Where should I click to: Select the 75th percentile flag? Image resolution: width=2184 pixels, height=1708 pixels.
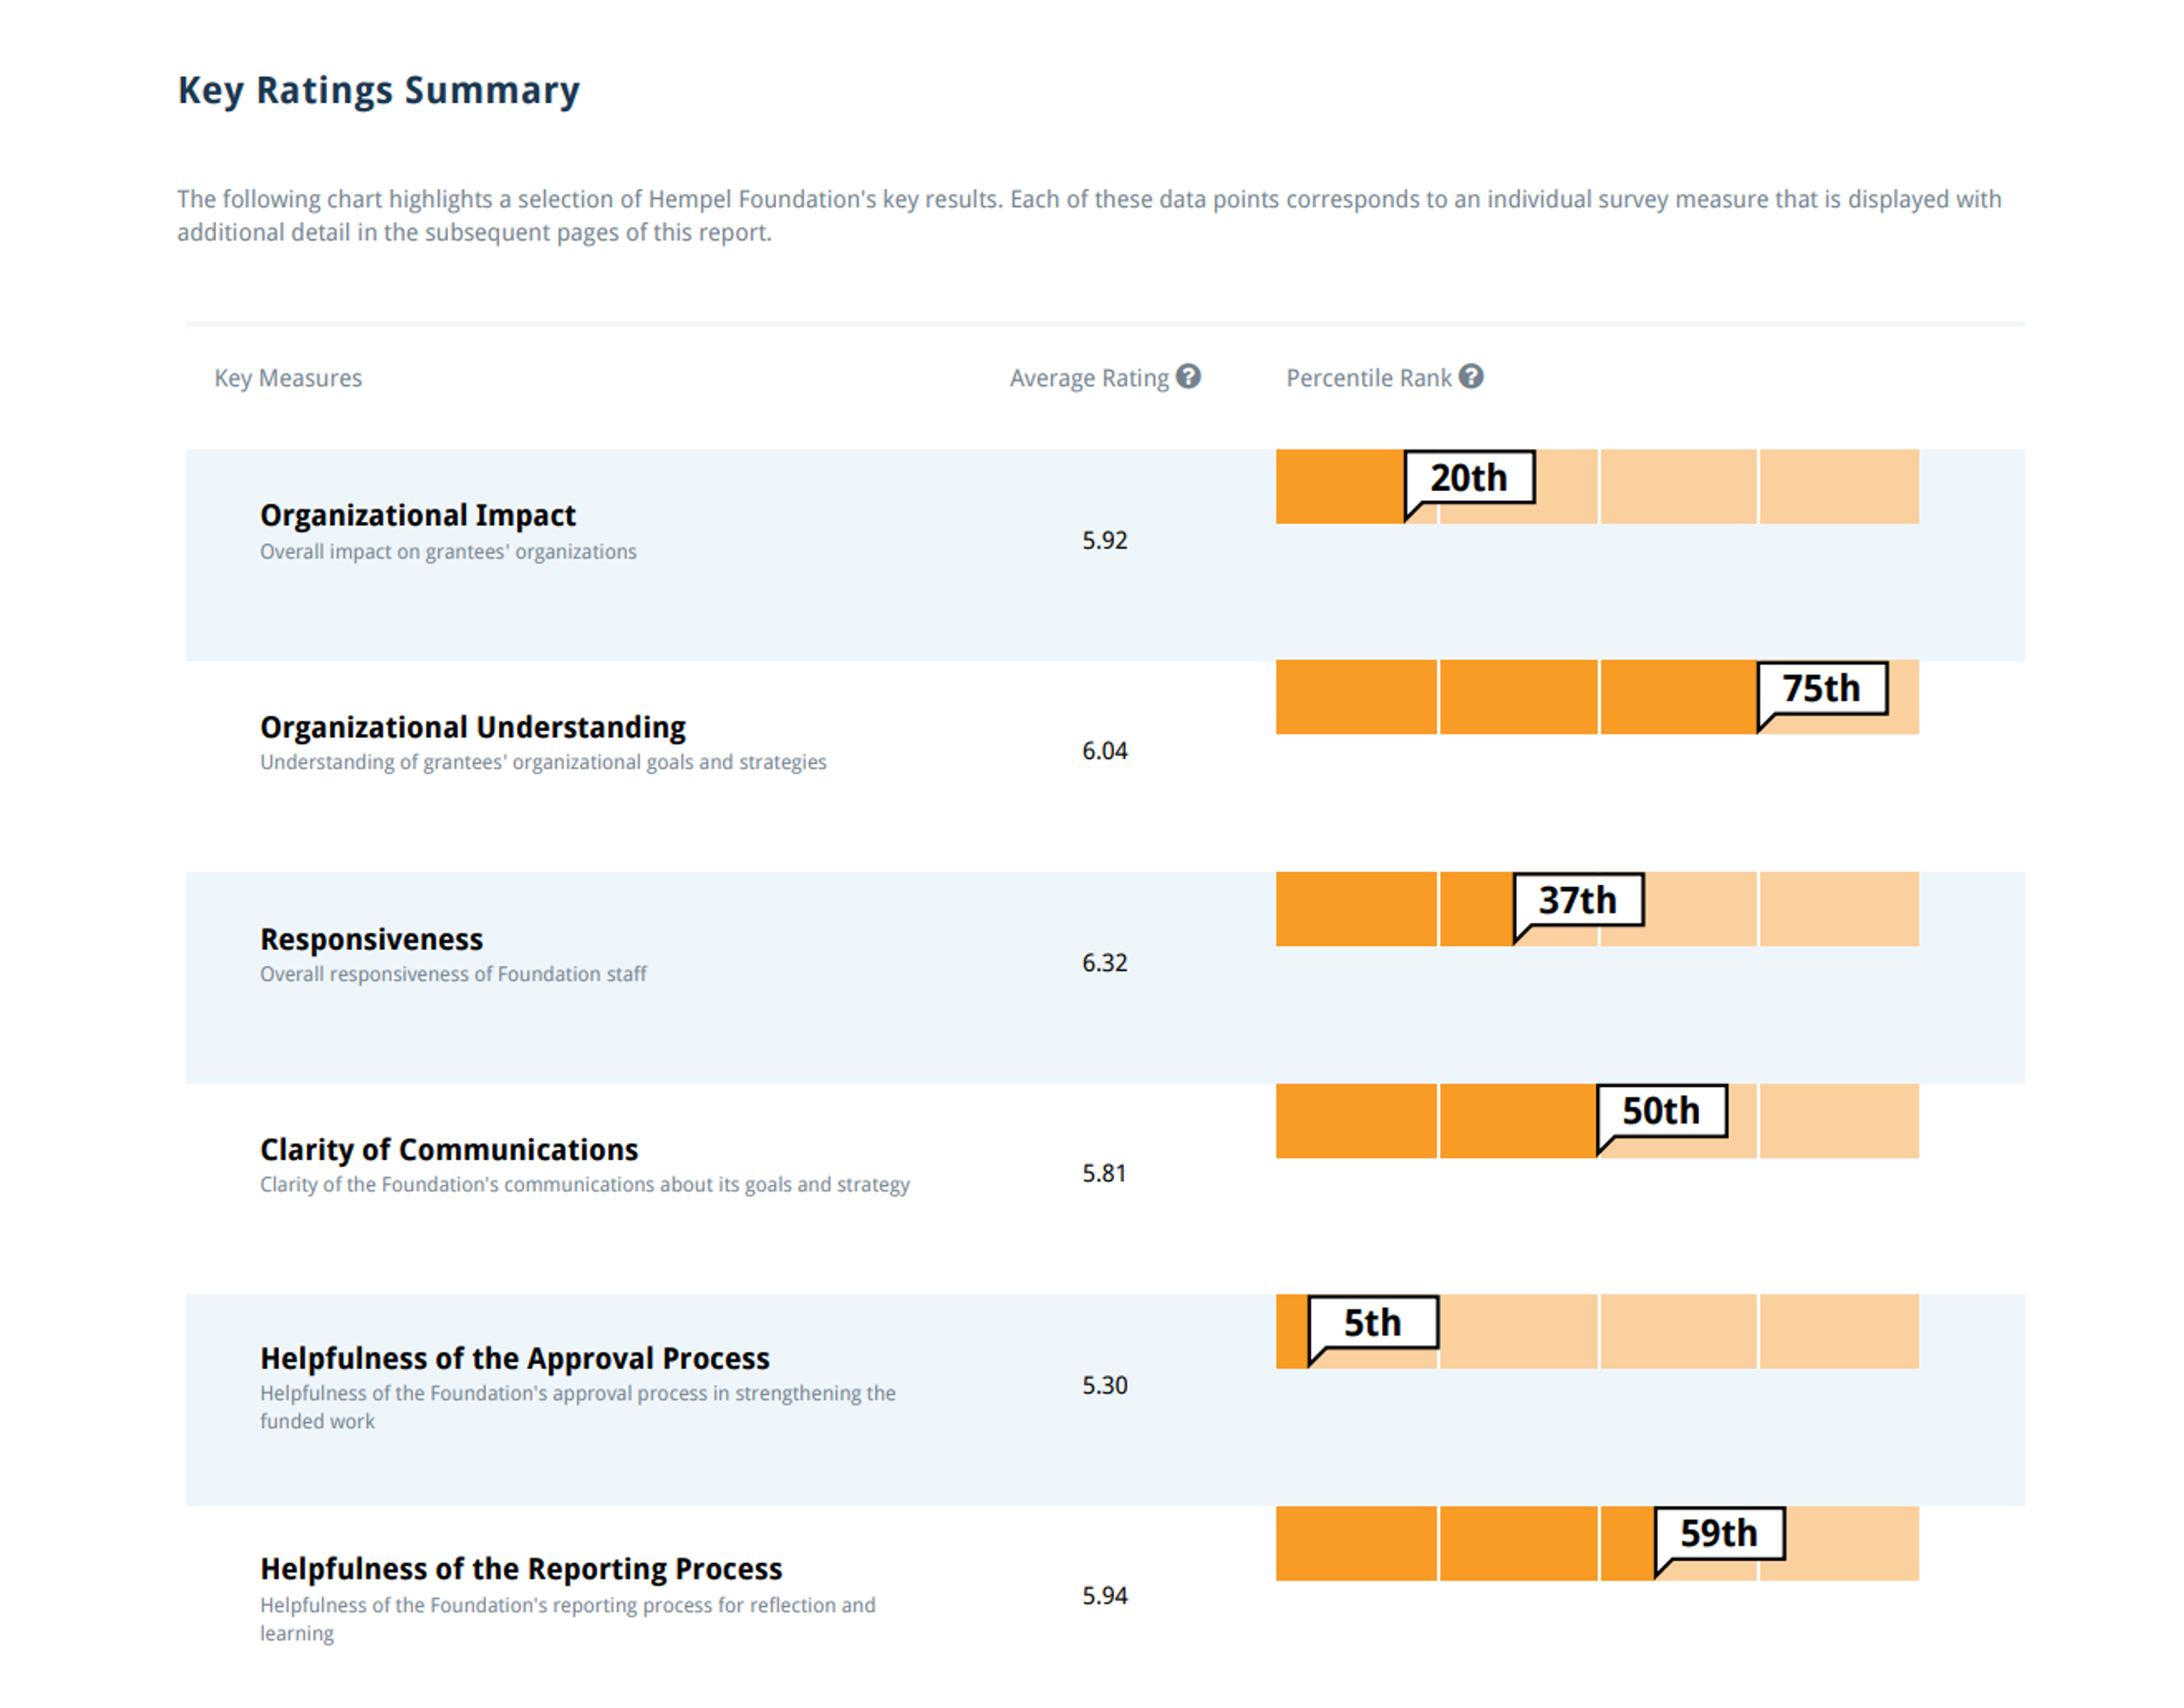tap(1822, 689)
